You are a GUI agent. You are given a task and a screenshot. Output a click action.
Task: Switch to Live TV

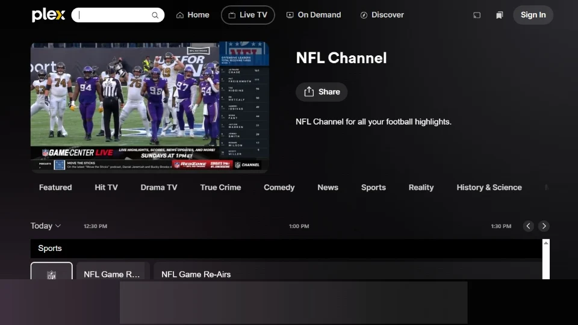pyautogui.click(x=247, y=15)
